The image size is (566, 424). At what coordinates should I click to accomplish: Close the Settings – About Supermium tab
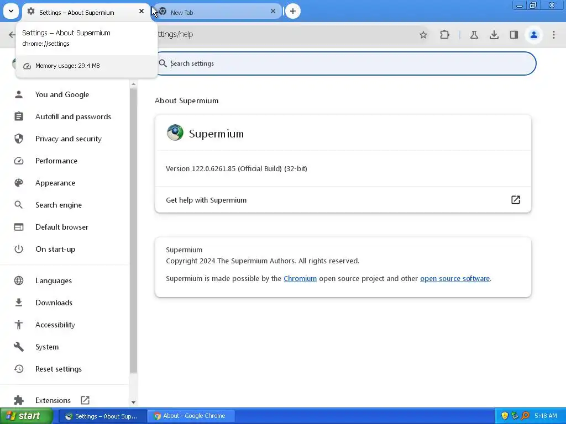(x=141, y=11)
